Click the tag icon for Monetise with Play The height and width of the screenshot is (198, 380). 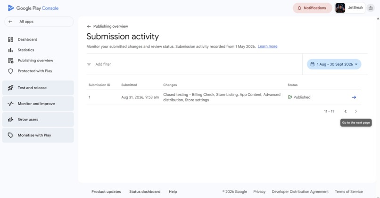point(10,135)
